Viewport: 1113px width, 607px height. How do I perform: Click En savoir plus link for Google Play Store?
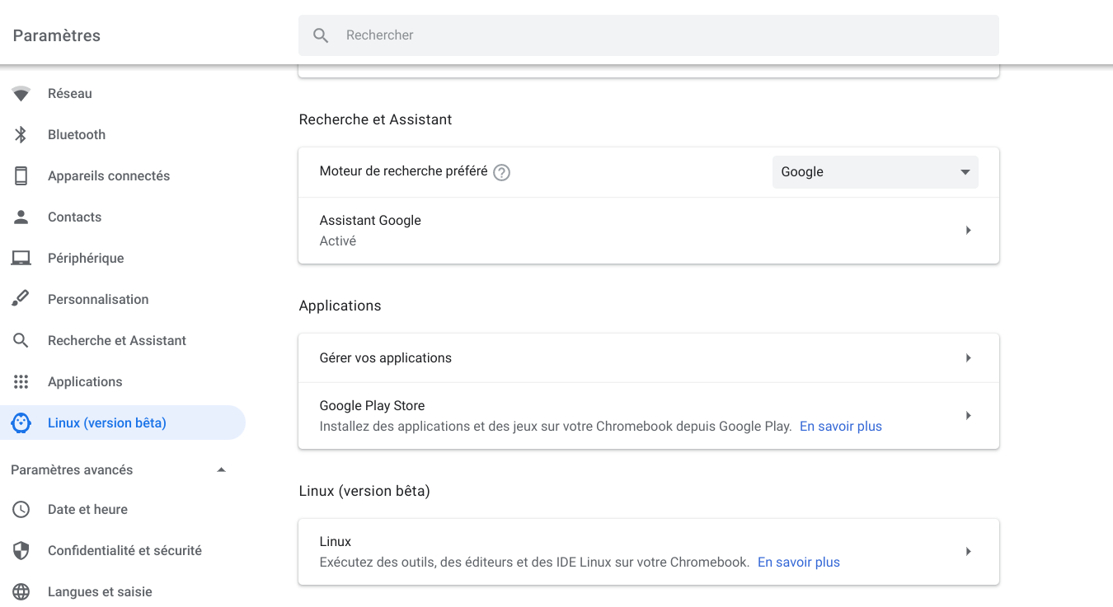click(841, 427)
